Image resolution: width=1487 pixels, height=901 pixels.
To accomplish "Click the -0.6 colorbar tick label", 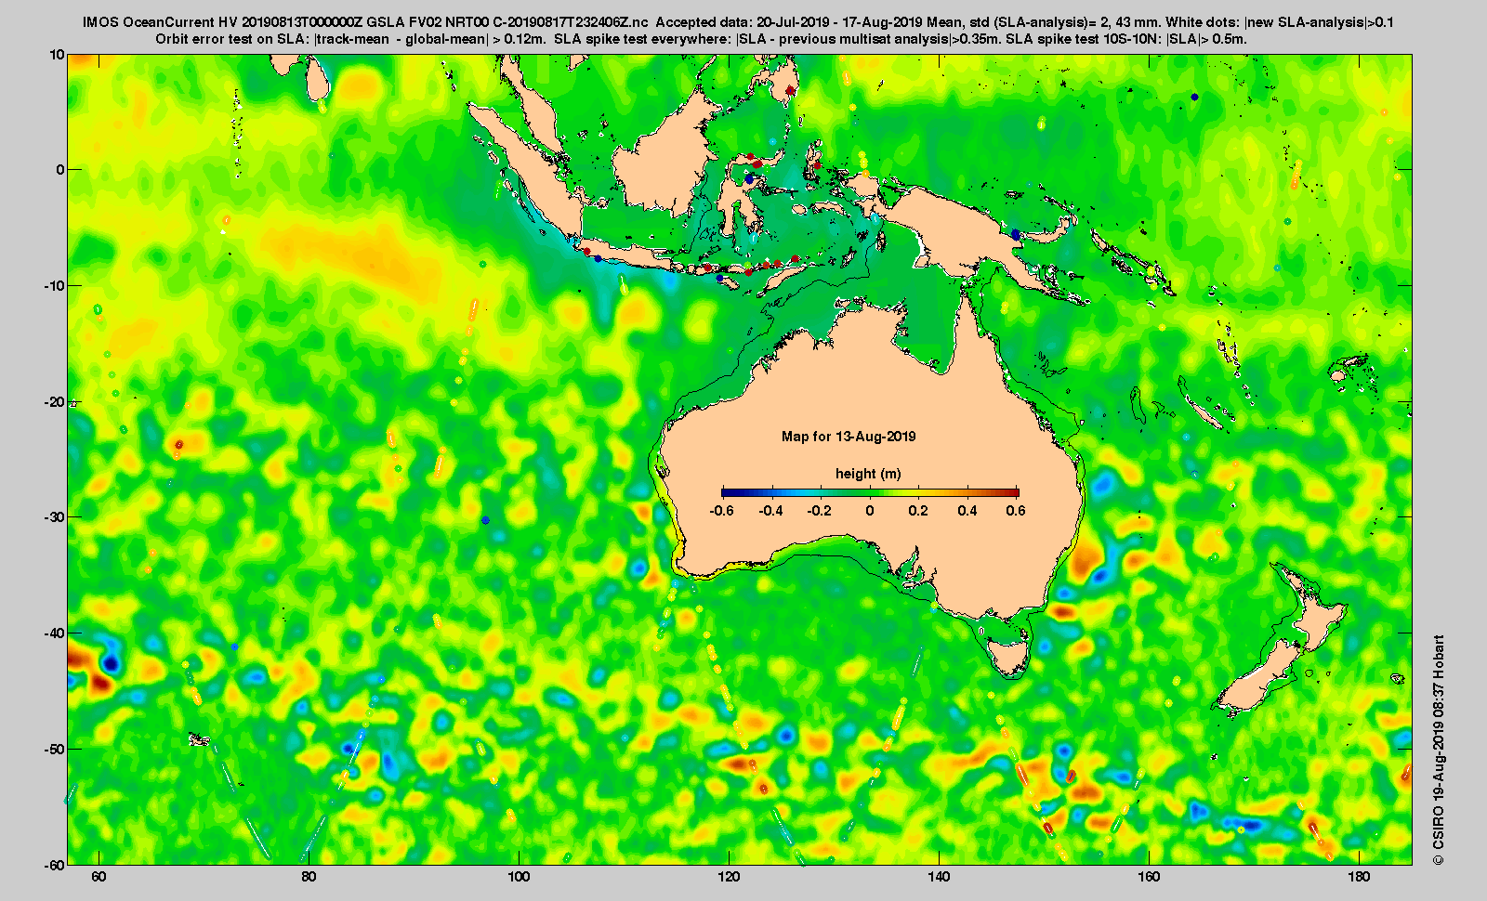I will coord(722,511).
